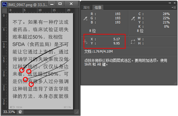Click the window resize grip in document corner
178x116 pixels.
pos(77,112)
